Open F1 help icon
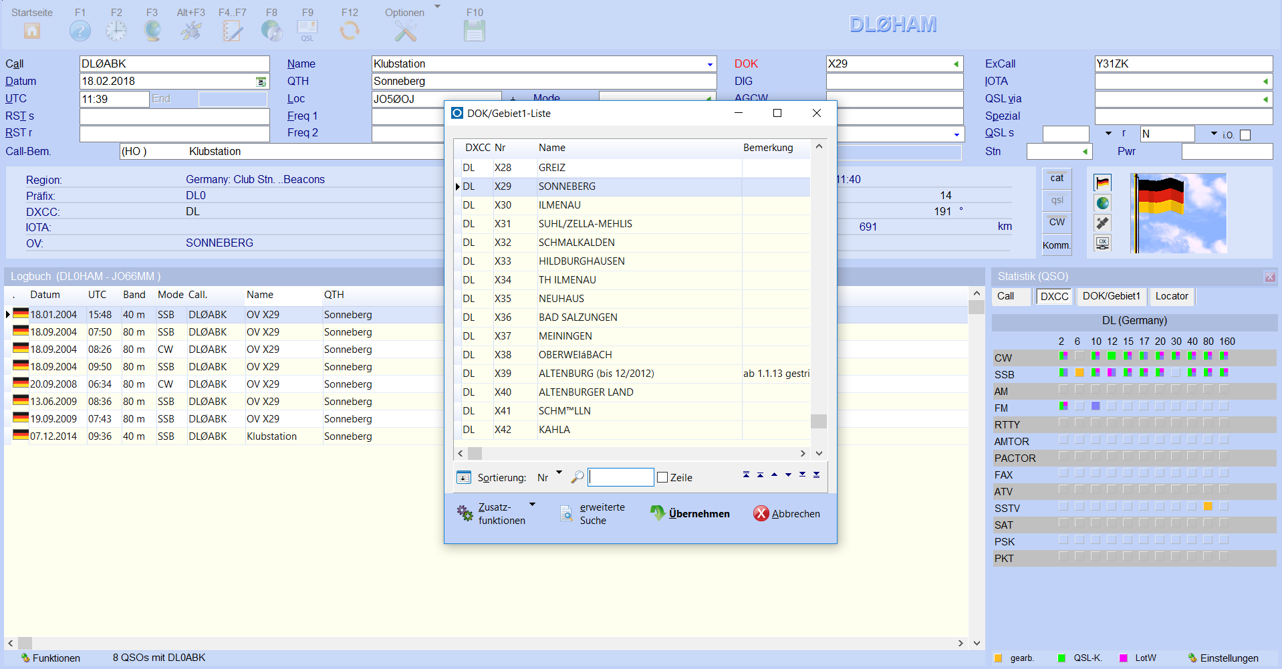Screen dimensions: 1282x669 tap(80, 31)
